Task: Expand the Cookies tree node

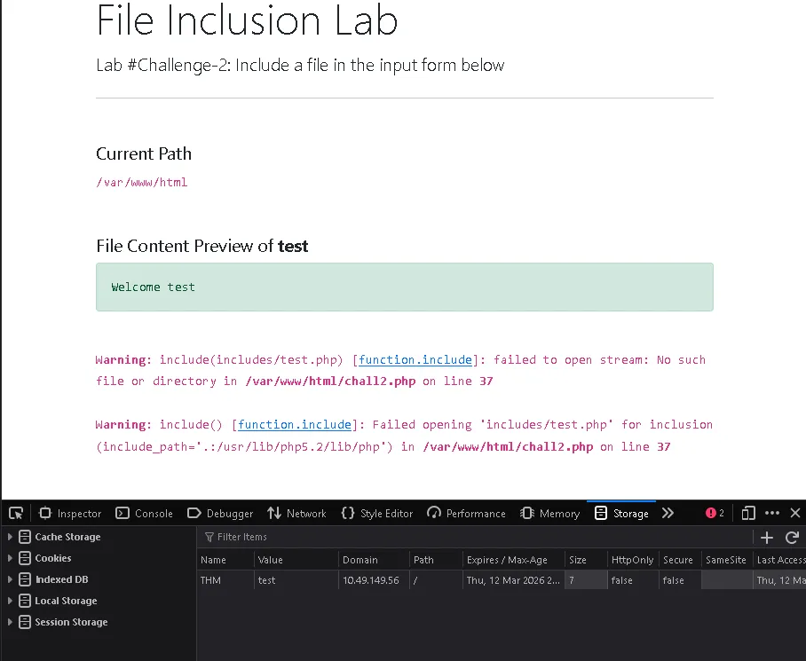Action: [11, 558]
